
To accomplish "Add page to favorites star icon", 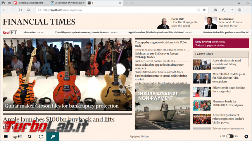I will pos(204,10).
